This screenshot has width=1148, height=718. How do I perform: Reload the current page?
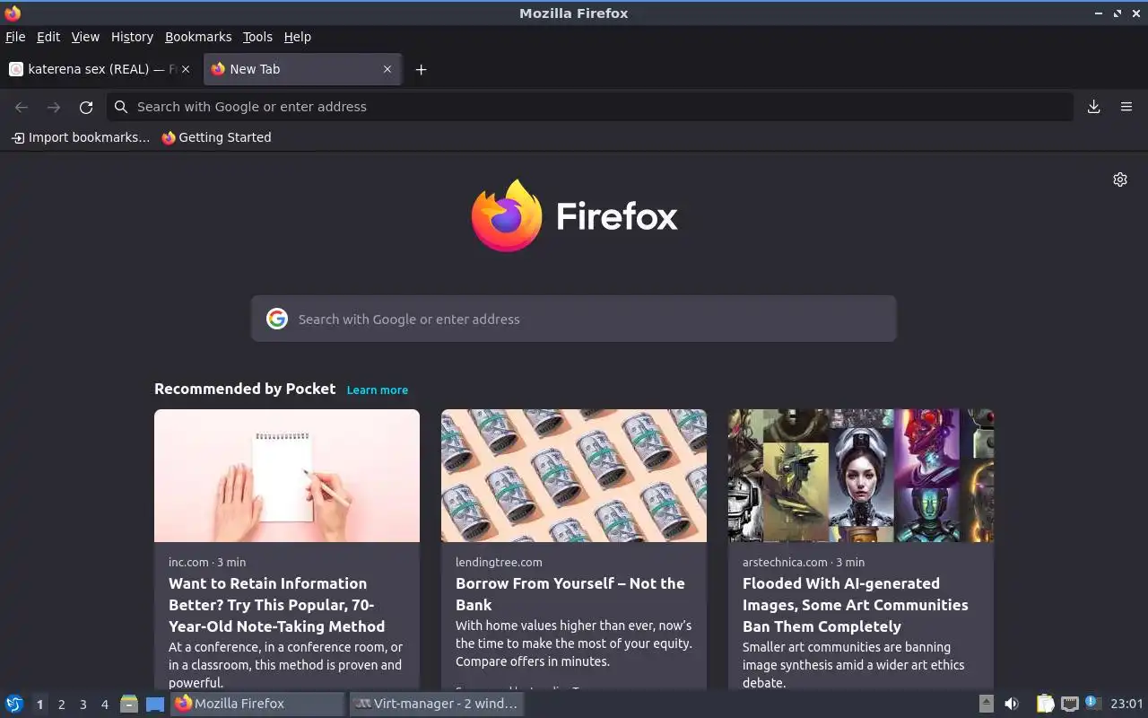pyautogui.click(x=86, y=107)
